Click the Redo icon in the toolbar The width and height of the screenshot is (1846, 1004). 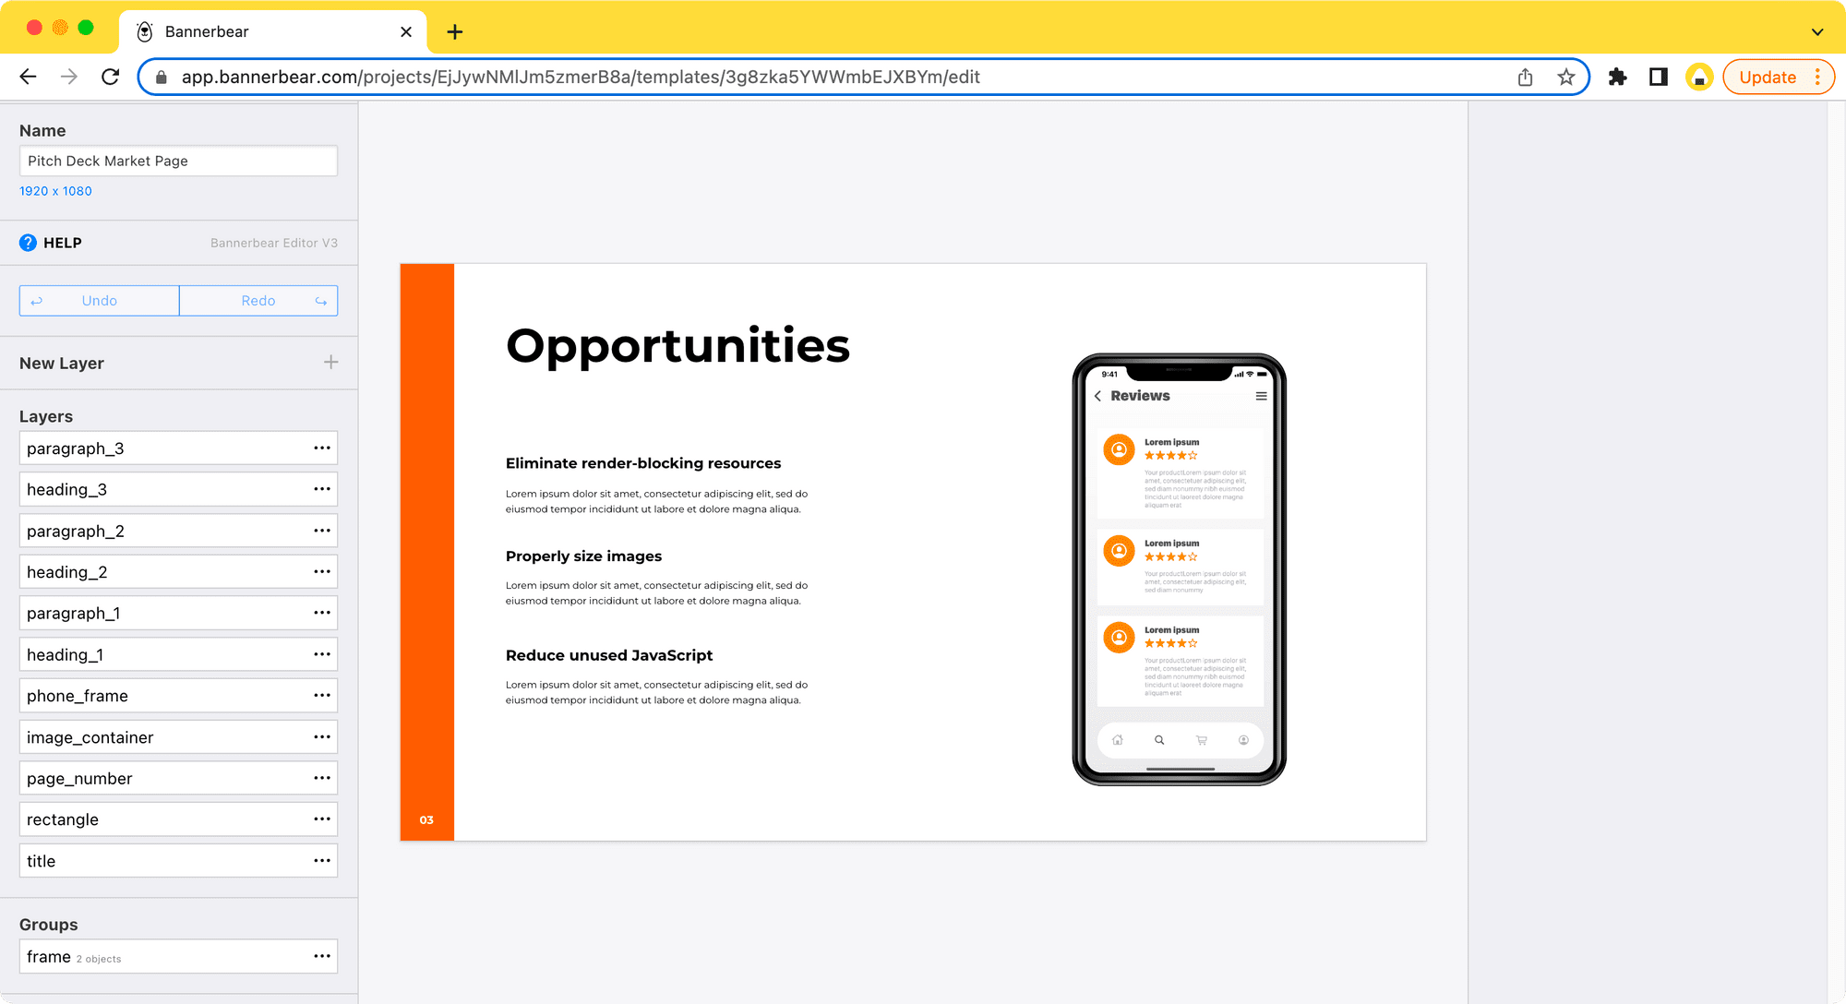tap(321, 301)
